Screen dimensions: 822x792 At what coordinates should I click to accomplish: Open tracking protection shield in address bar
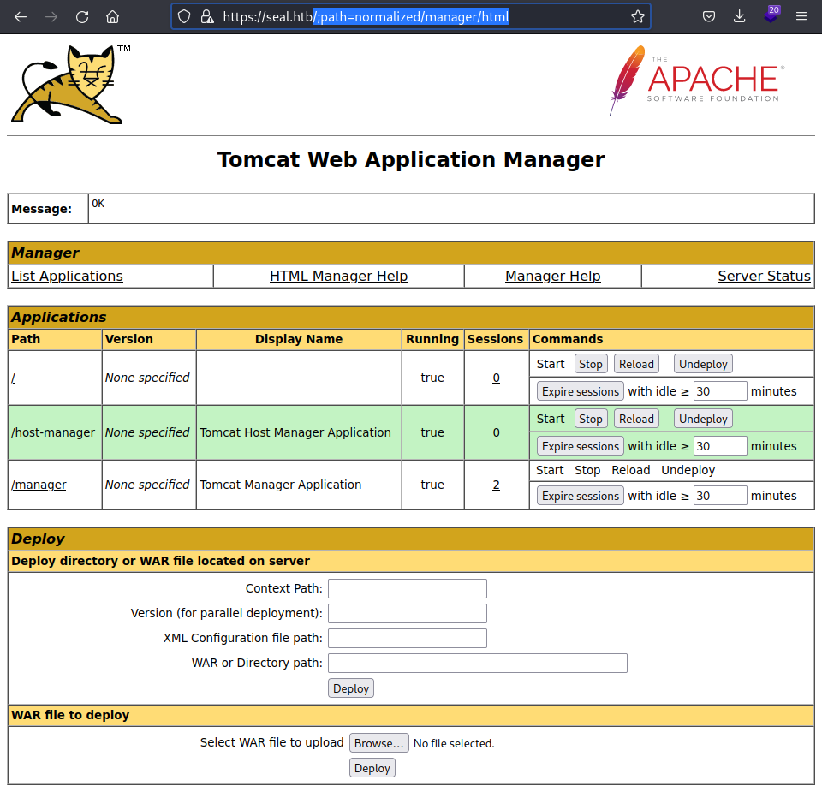click(x=184, y=17)
